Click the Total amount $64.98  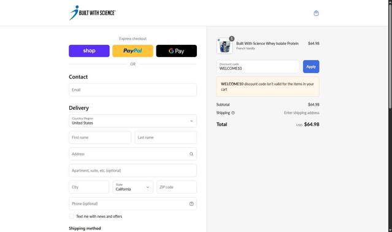312,124
